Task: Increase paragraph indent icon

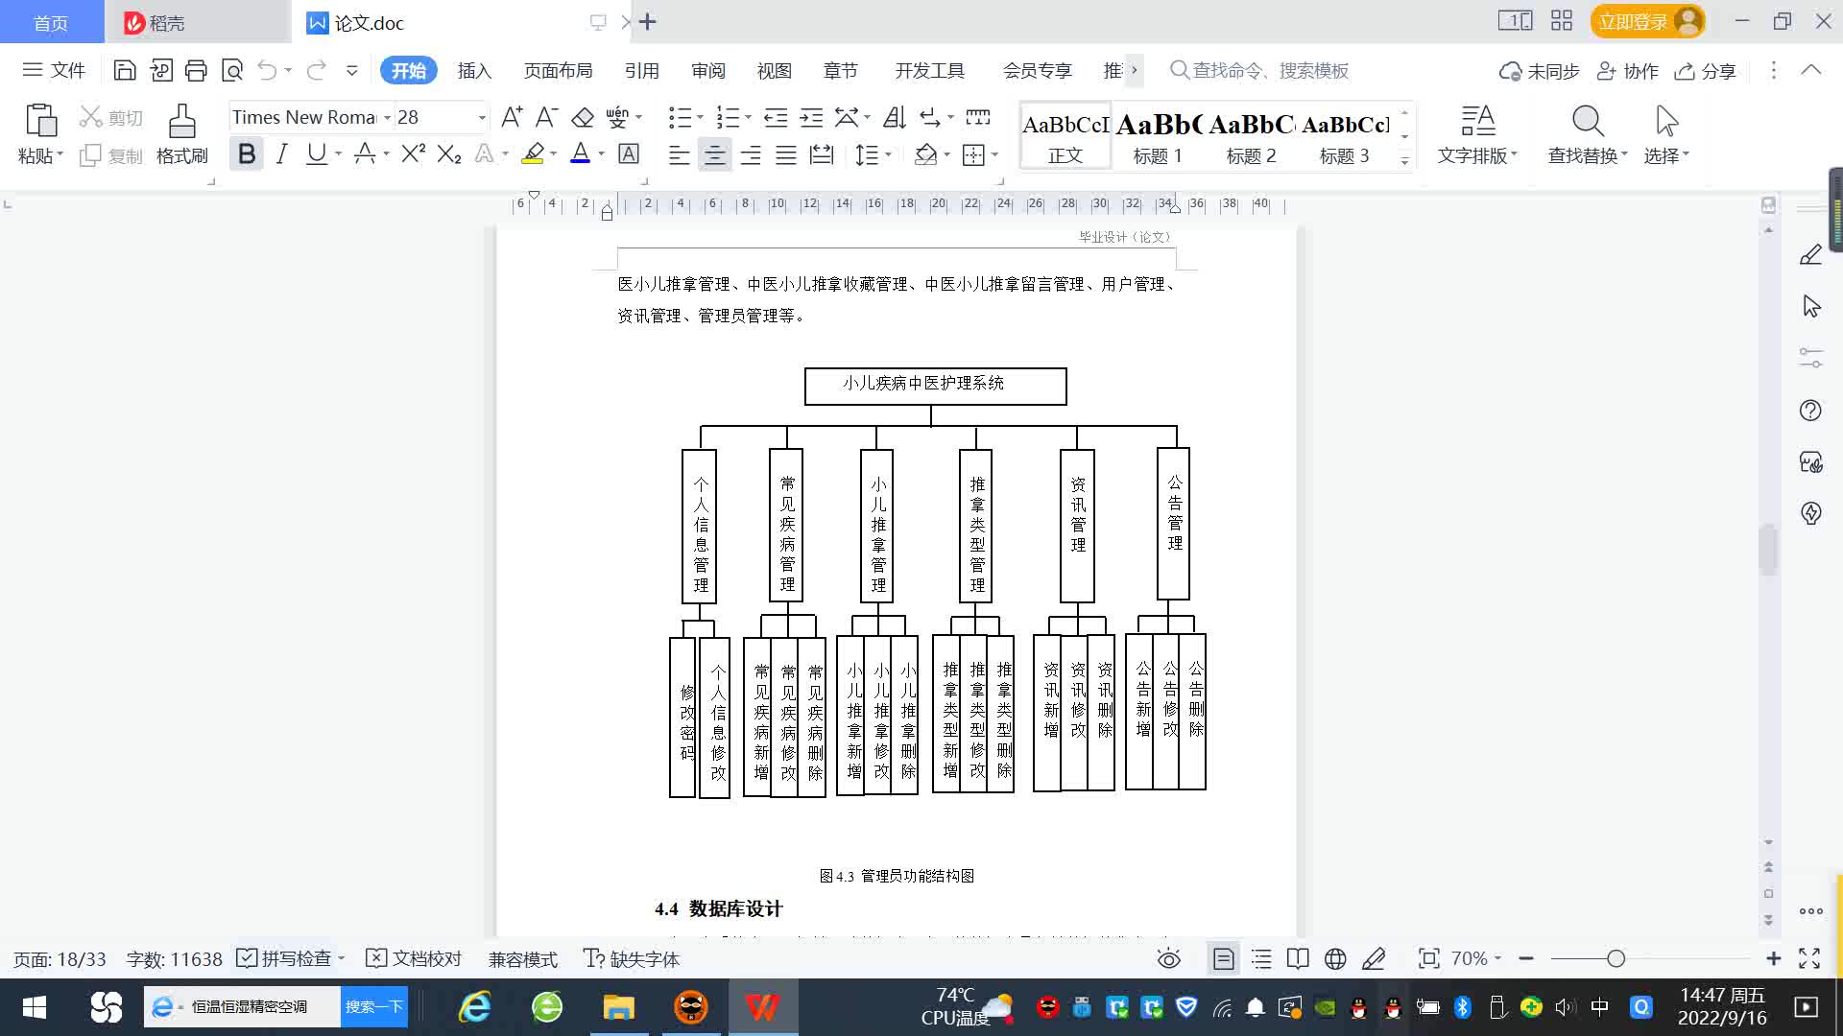Action: pyautogui.click(x=811, y=117)
